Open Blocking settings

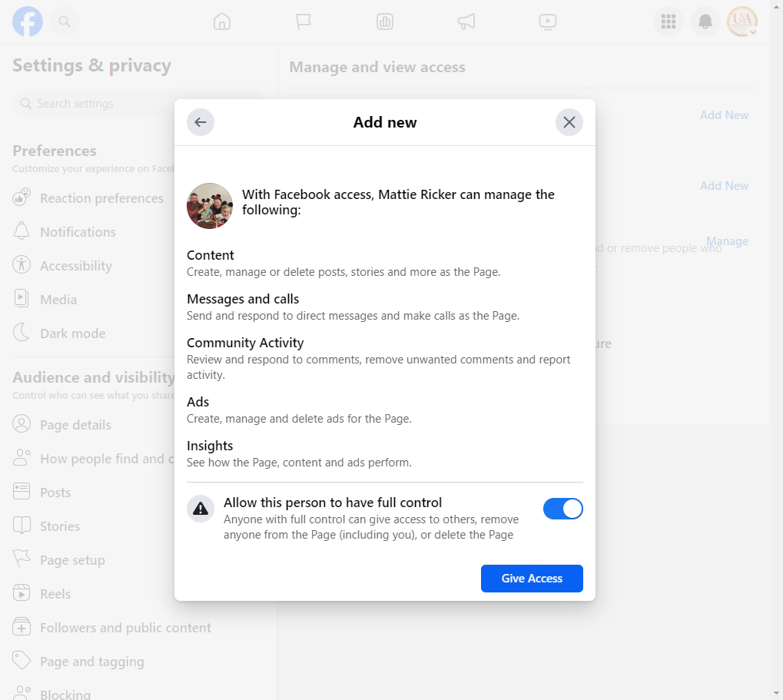pyautogui.click(x=65, y=695)
